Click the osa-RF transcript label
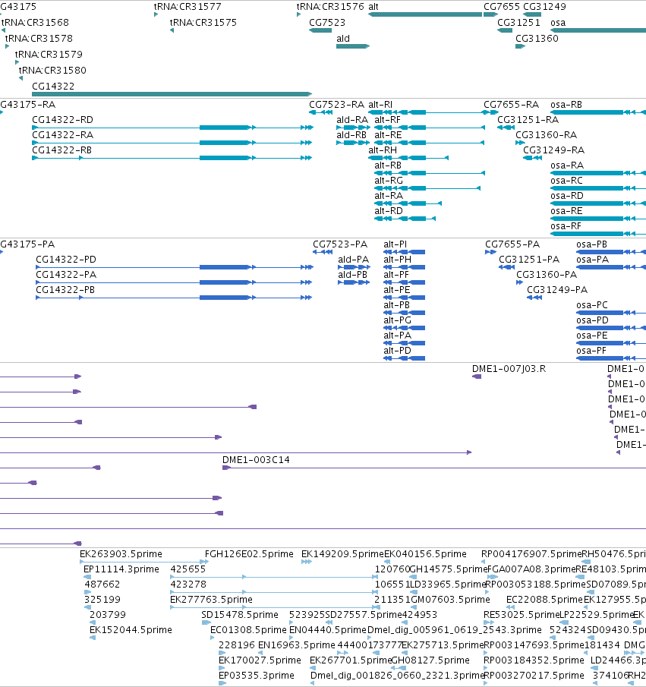The height and width of the screenshot is (687, 646). tap(566, 226)
